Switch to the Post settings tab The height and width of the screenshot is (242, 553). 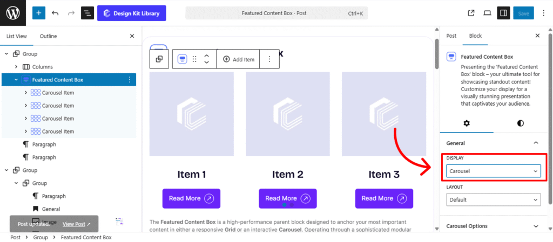click(x=451, y=36)
